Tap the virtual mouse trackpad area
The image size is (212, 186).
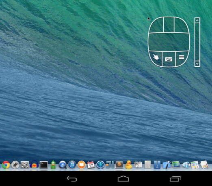click(x=169, y=42)
